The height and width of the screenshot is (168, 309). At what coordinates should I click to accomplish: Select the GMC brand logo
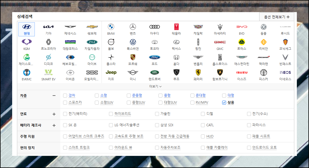pos(220,42)
